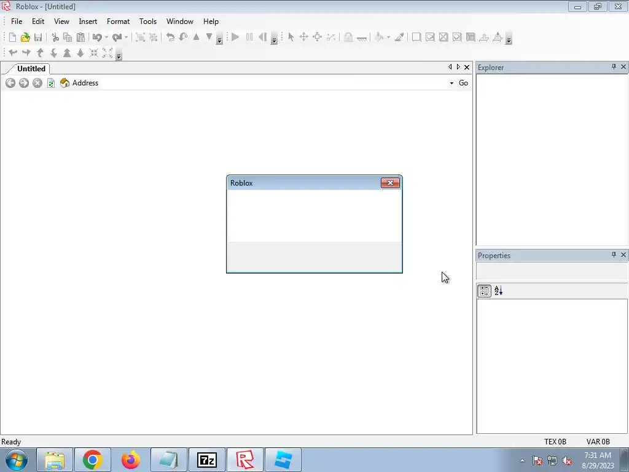Click camera zoom in double-triangle icon

[66, 53]
